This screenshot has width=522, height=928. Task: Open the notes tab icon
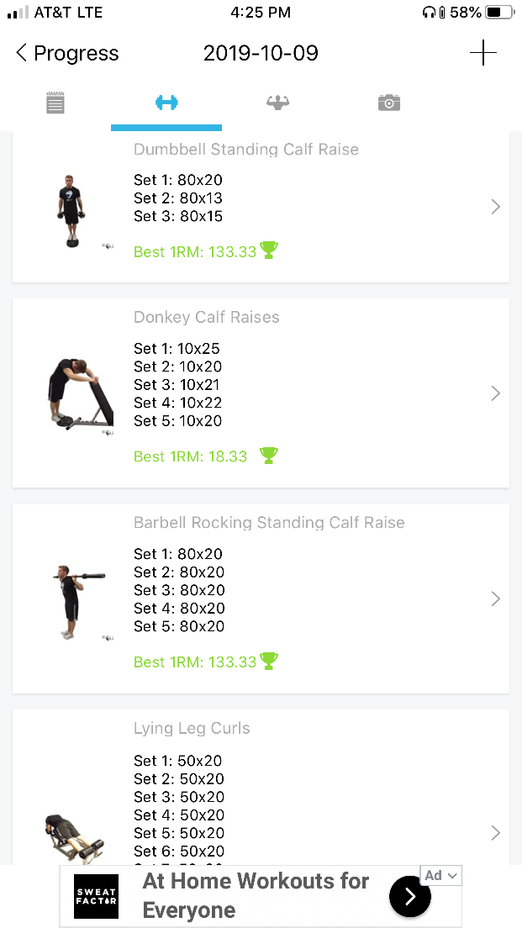point(55,103)
